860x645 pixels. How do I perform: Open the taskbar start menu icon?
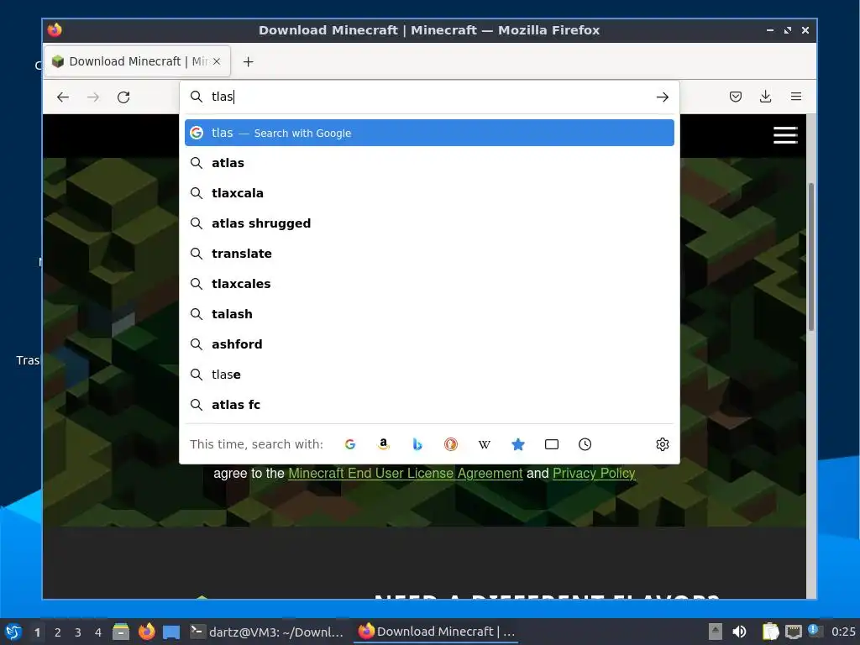click(x=13, y=632)
